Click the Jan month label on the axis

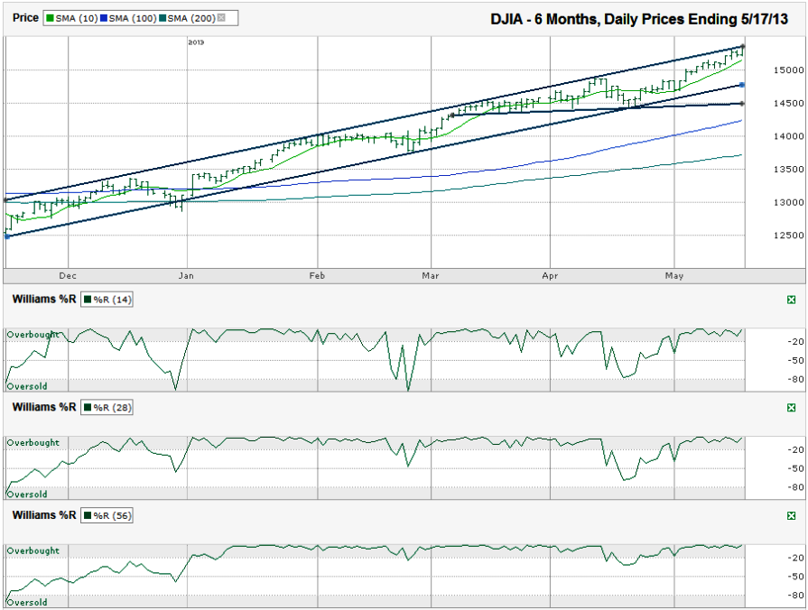(186, 276)
